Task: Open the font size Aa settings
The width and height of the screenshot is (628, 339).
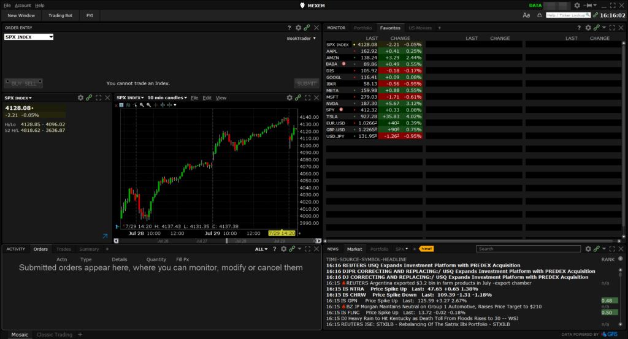Action: click(x=526, y=15)
